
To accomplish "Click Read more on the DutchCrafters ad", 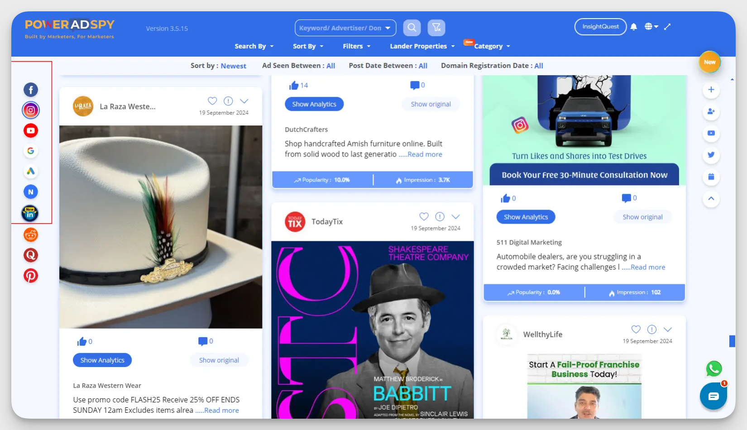I will [425, 154].
